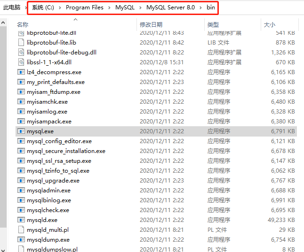The width and height of the screenshot is (304, 252).
Task: Select the mysql_secure_installation.exe file name
Action: [66, 151]
